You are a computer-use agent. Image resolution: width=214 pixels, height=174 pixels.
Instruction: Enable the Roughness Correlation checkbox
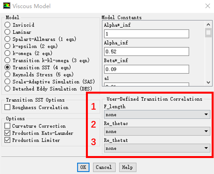pos(7,107)
